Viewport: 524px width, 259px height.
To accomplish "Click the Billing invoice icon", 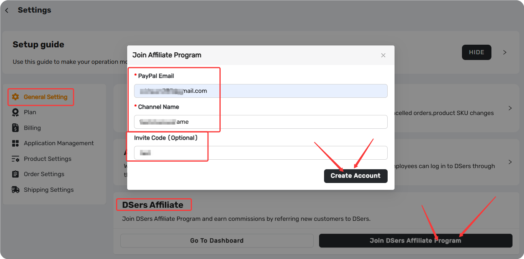I will pos(15,128).
